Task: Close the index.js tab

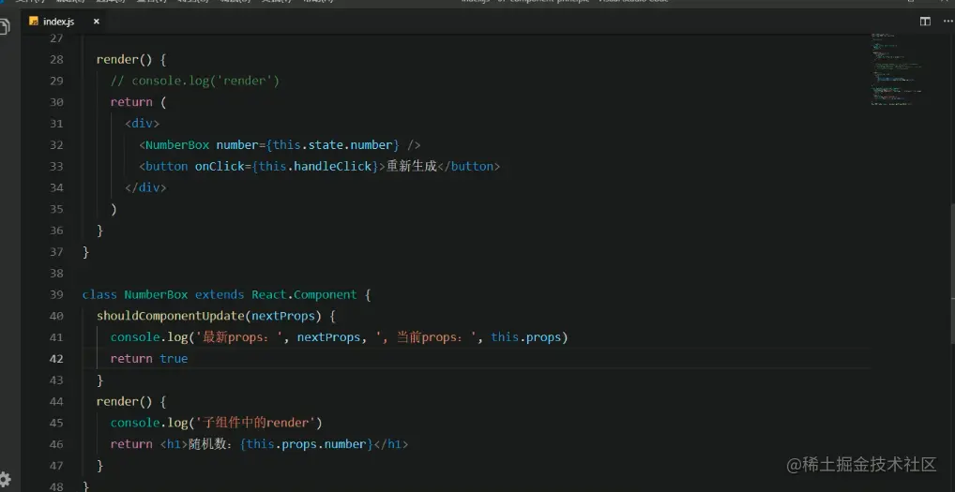Action: click(97, 22)
